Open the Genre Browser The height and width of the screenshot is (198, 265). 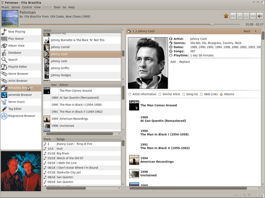coord(21,74)
